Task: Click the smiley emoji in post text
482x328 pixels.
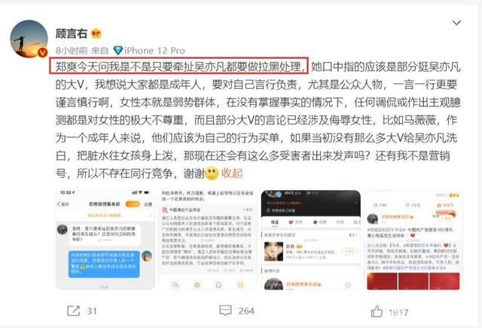Action: click(212, 173)
